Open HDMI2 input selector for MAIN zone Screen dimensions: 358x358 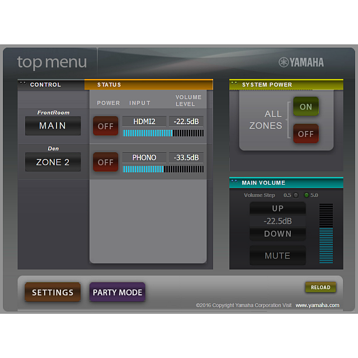144,121
